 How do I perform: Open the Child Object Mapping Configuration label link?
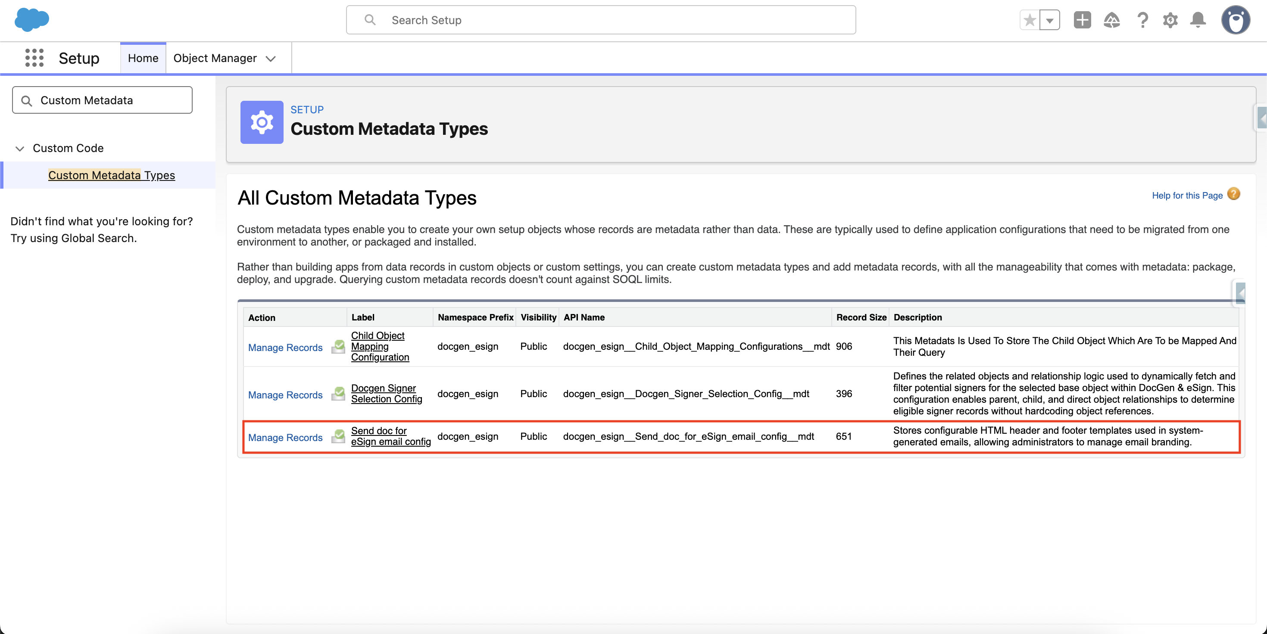click(380, 346)
